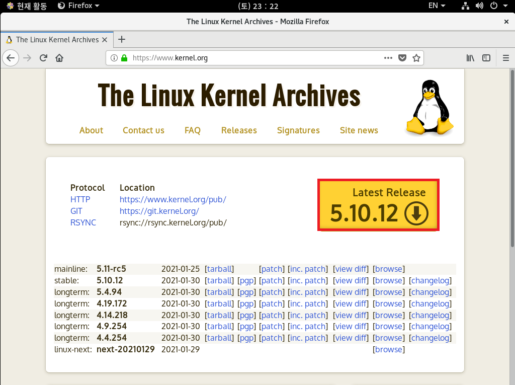Open patch for mainline 5.11-rc5
This screenshot has height=385, width=515.
272,269
